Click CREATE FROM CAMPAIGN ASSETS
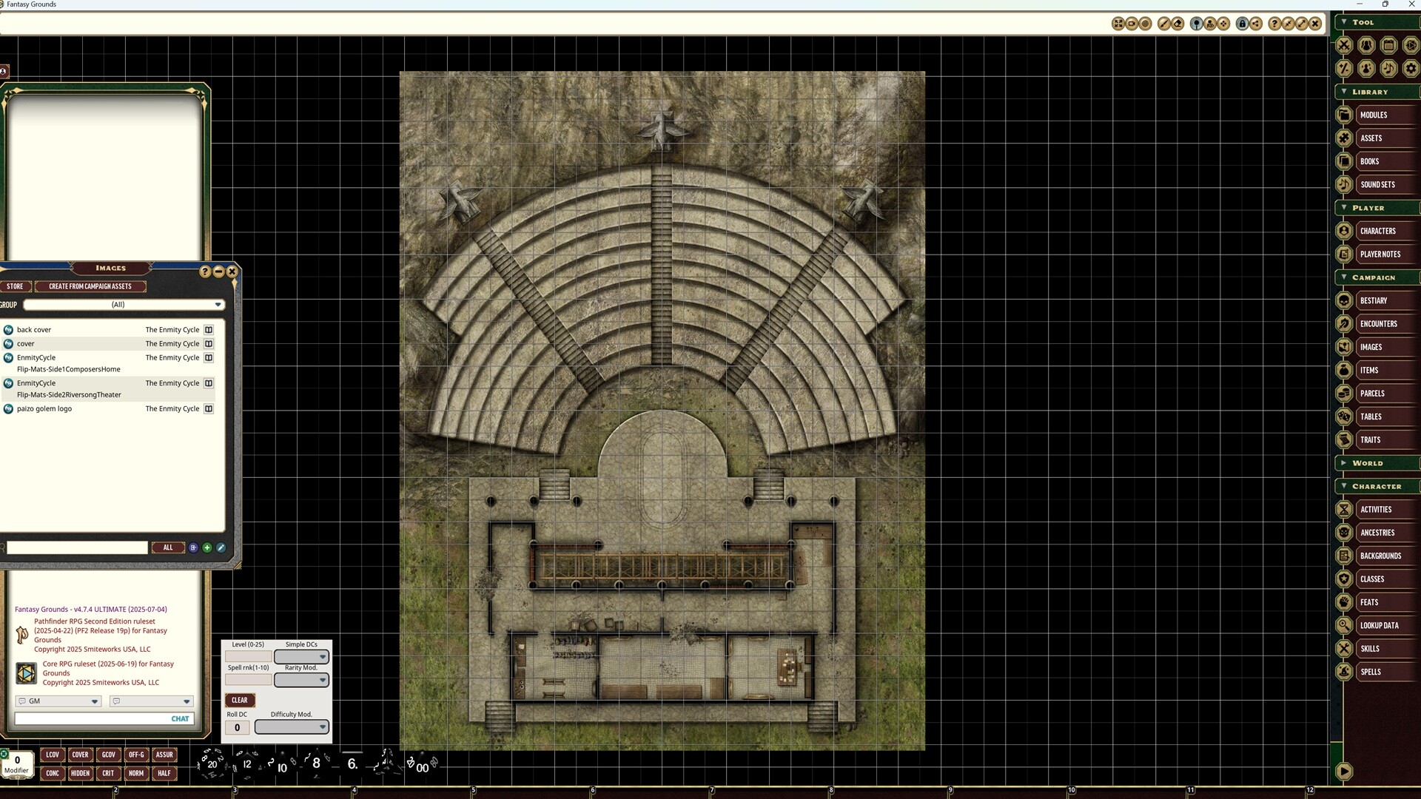This screenshot has height=799, width=1421. click(90, 286)
